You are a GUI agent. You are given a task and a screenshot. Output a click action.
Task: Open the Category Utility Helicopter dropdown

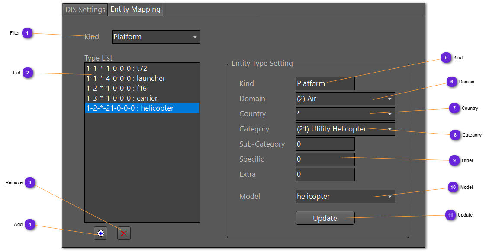(x=345, y=129)
